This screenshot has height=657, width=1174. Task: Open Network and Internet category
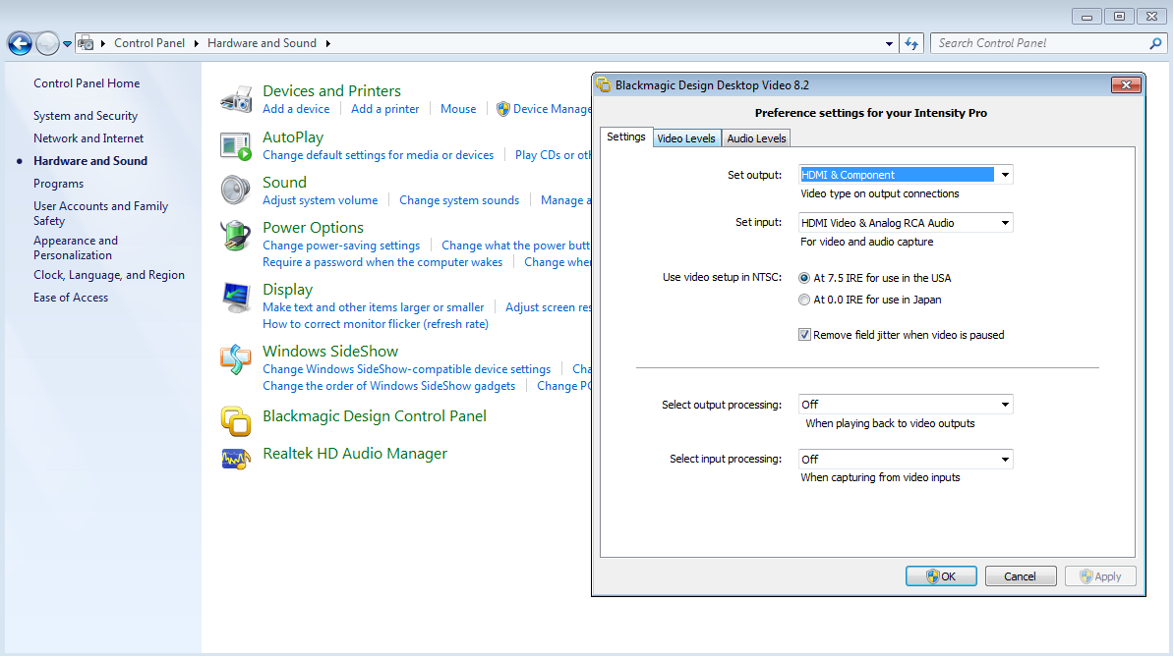pyautogui.click(x=88, y=138)
